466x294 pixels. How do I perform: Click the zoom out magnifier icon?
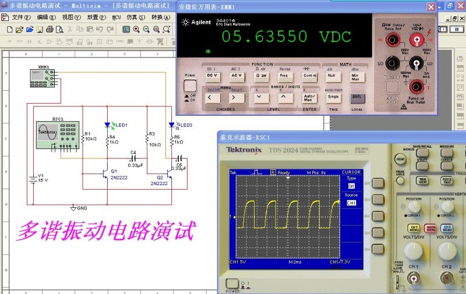[146, 29]
